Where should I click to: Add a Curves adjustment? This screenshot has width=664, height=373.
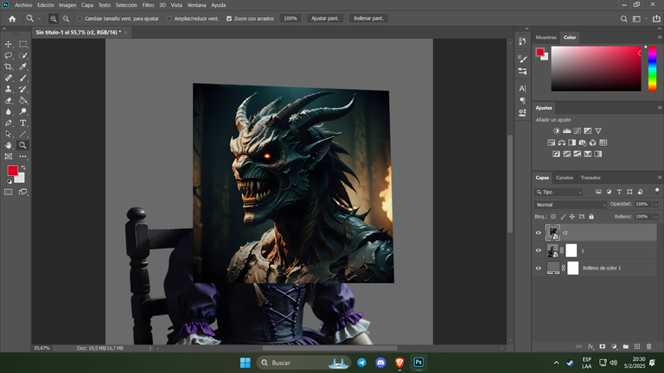click(x=578, y=130)
